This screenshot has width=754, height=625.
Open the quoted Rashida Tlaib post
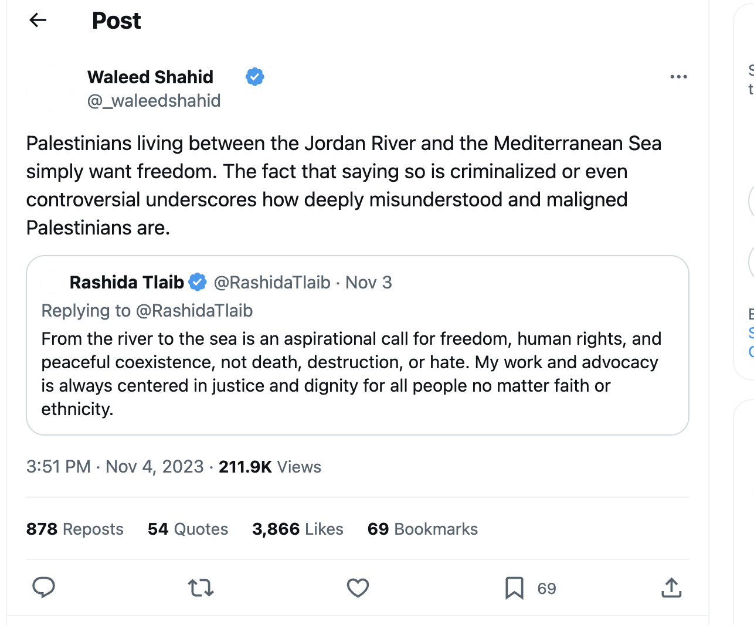click(x=352, y=373)
